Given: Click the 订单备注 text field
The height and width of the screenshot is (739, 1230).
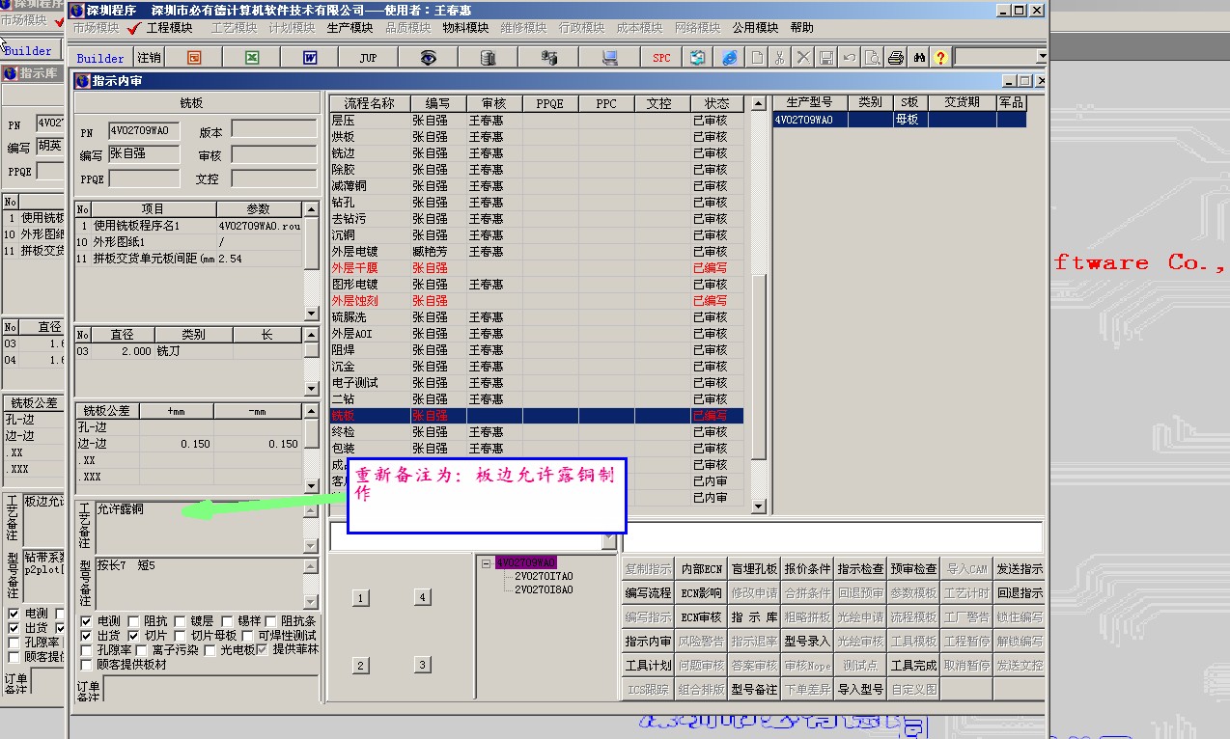Looking at the screenshot, I should (x=210, y=689).
